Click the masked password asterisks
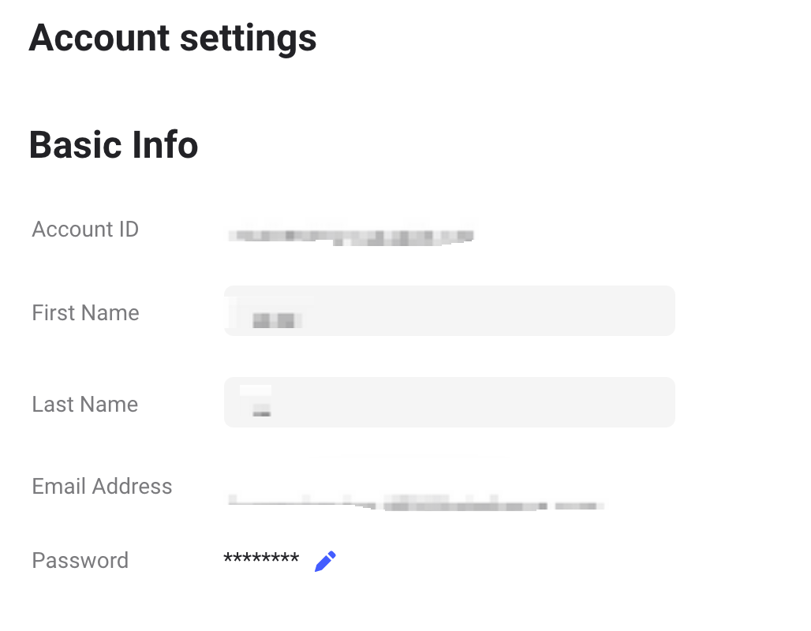Screen dimensions: 811x631 pyautogui.click(x=261, y=558)
